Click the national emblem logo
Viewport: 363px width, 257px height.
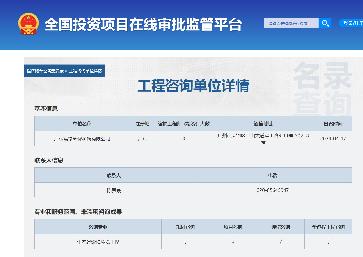(28, 23)
